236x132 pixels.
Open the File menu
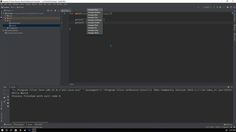point(2,4)
